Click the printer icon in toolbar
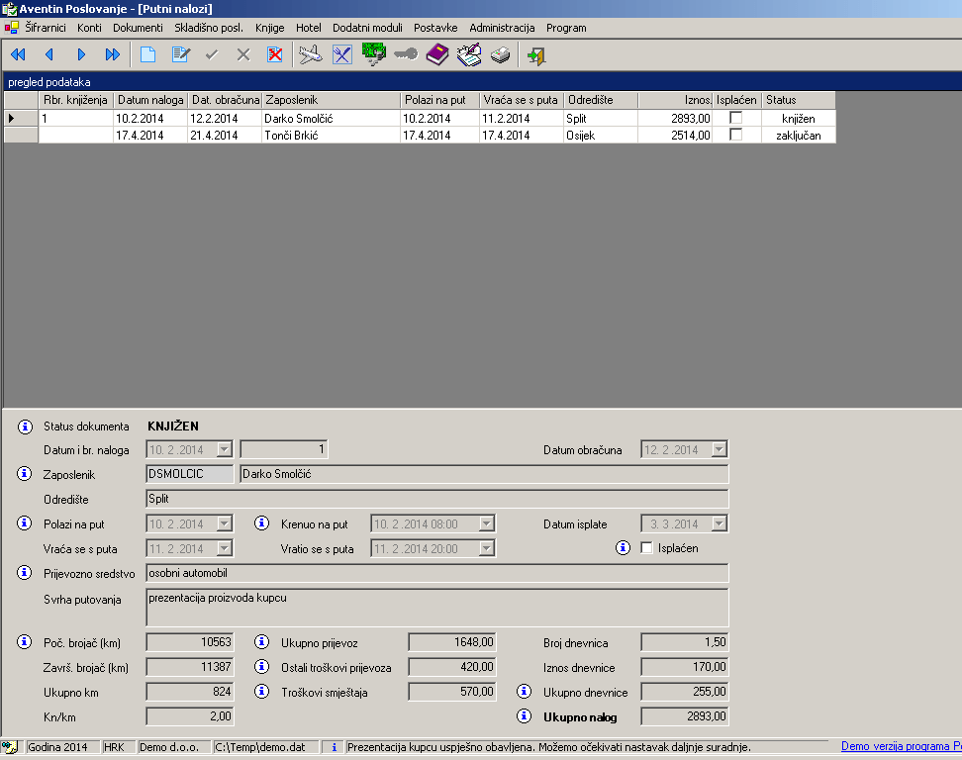 (x=501, y=55)
